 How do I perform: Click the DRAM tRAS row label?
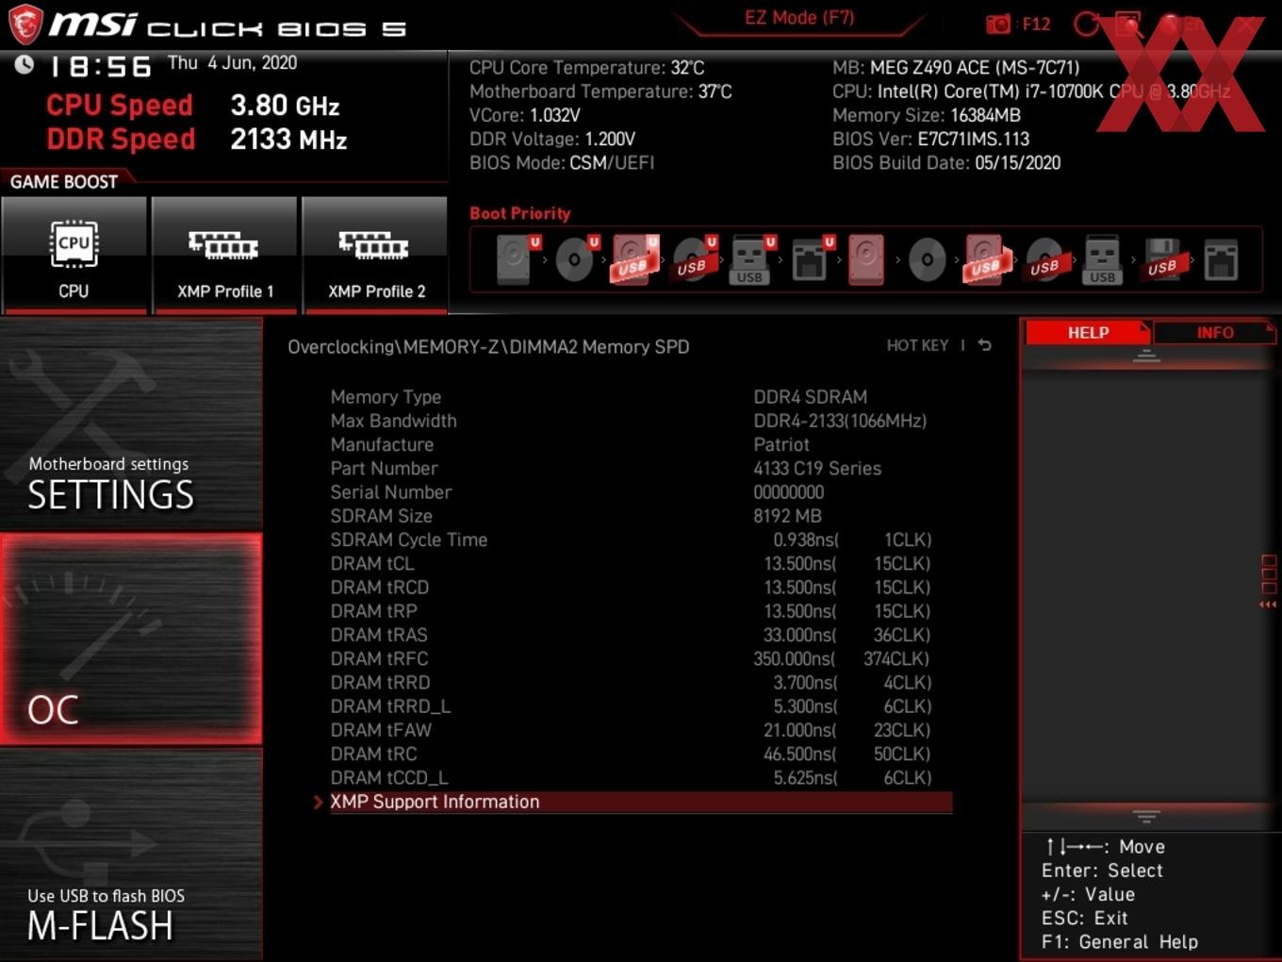coord(378,635)
